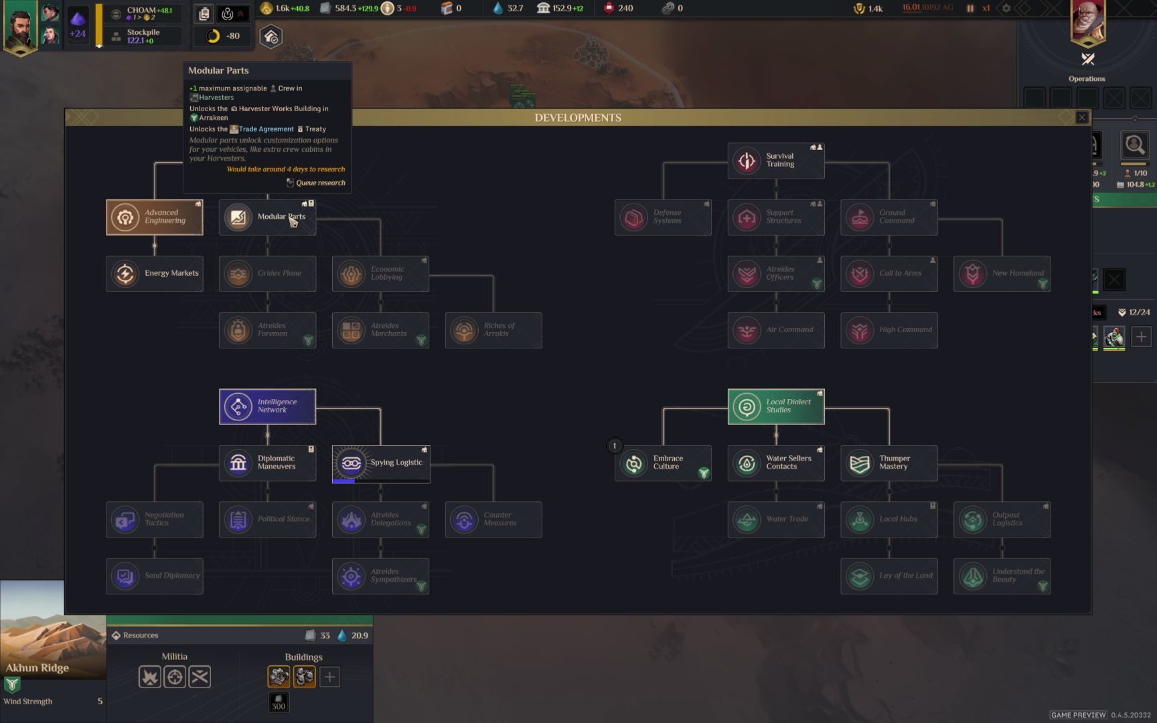
Task: Close the Developments window
Action: pyautogui.click(x=1081, y=117)
